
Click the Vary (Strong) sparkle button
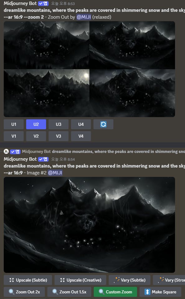[x=169, y=280]
